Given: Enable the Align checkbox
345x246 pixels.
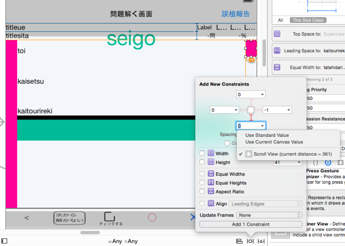Looking at the screenshot, I should click(x=202, y=203).
